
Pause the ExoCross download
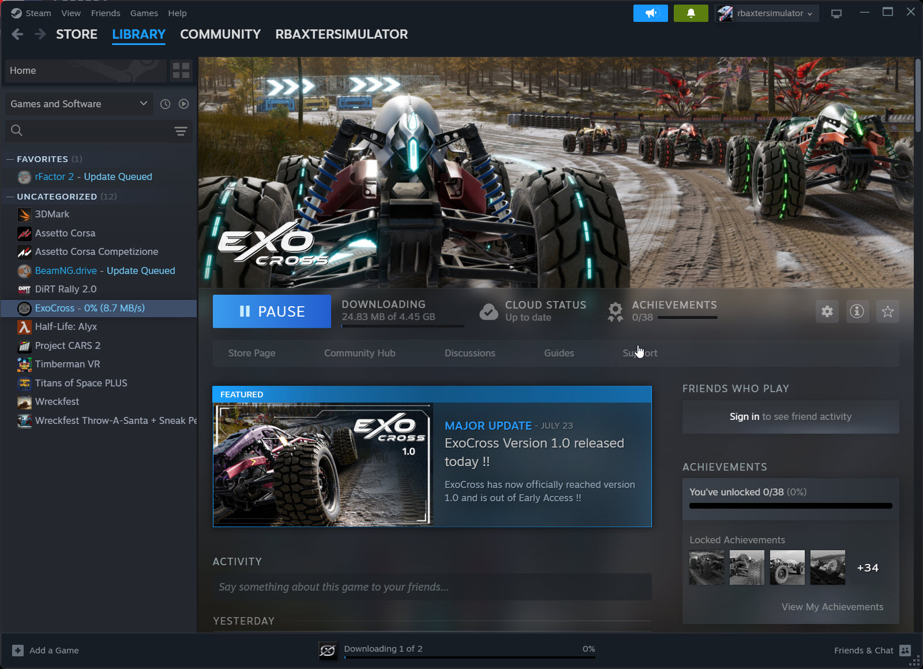pos(272,311)
